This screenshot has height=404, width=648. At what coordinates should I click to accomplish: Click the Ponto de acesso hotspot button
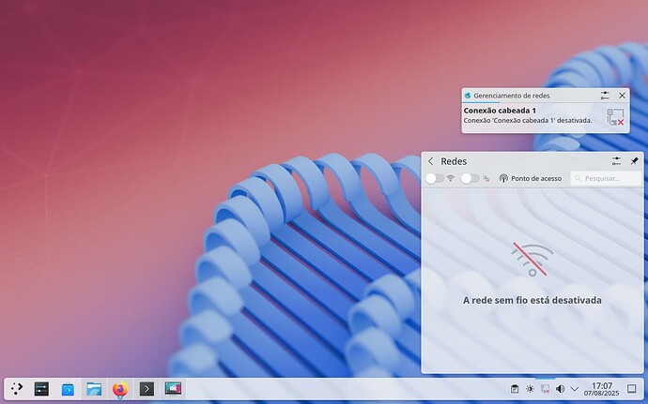(x=530, y=178)
